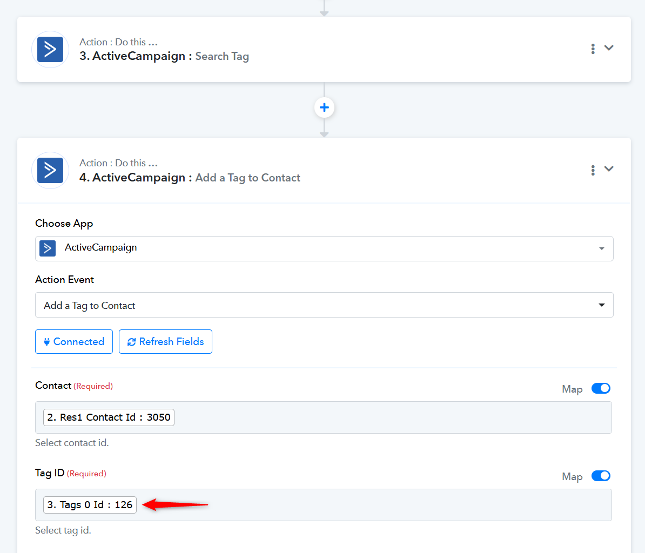Viewport: 645px width, 553px height.
Task: Click the Contact mapped field box
Action: point(324,417)
